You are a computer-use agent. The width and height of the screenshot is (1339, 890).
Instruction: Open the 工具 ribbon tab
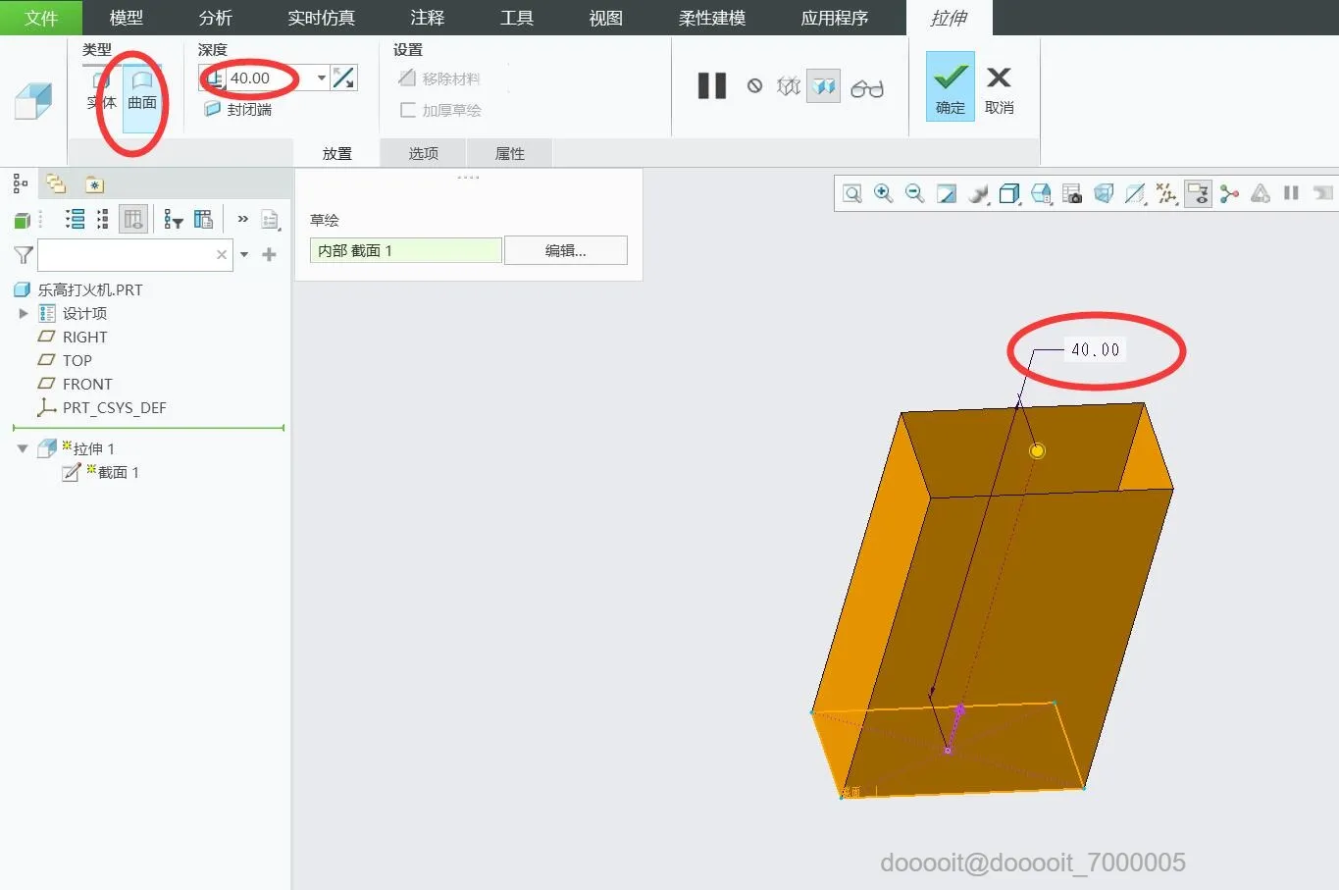point(517,18)
